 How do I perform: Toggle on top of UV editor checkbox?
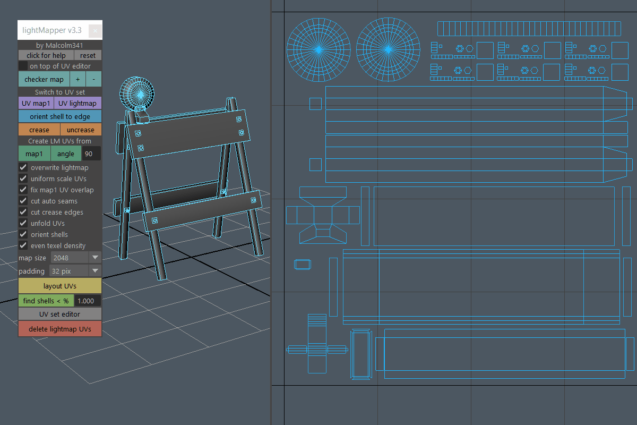click(23, 66)
